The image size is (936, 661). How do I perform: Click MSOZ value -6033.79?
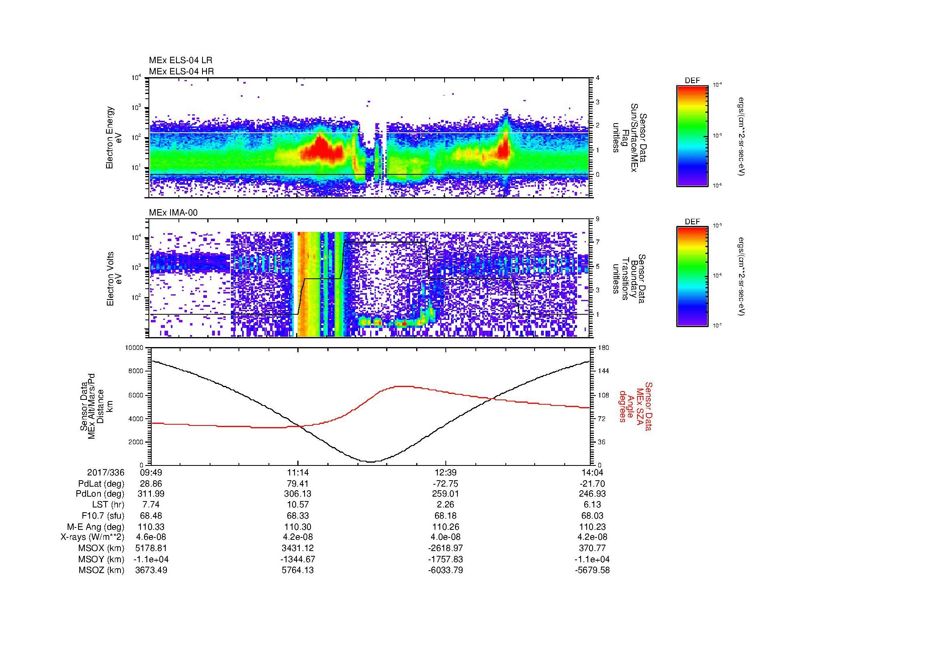click(445, 570)
